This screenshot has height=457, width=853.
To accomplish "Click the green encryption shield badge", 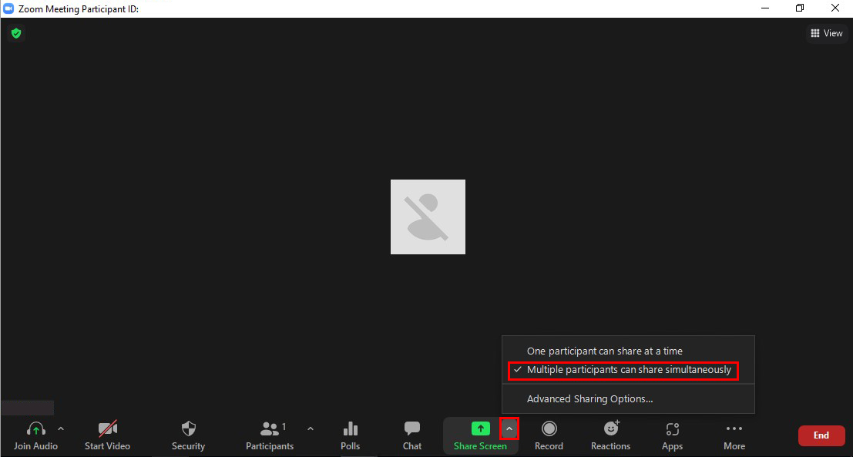I will pos(16,33).
